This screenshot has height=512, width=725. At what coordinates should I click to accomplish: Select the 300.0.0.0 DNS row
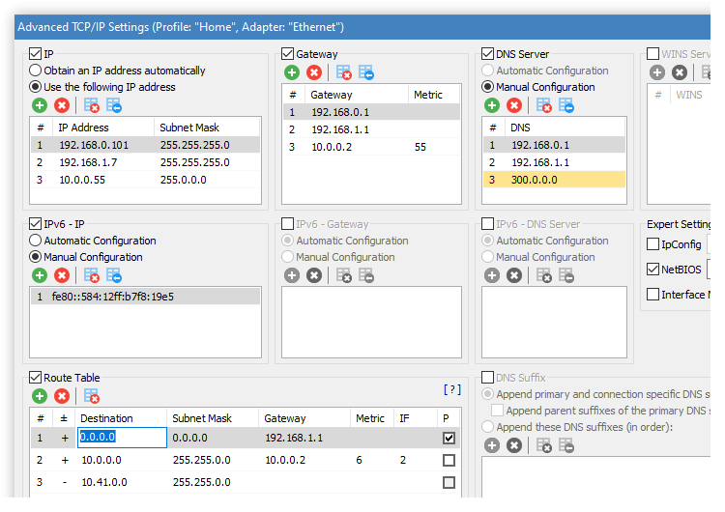click(x=554, y=180)
